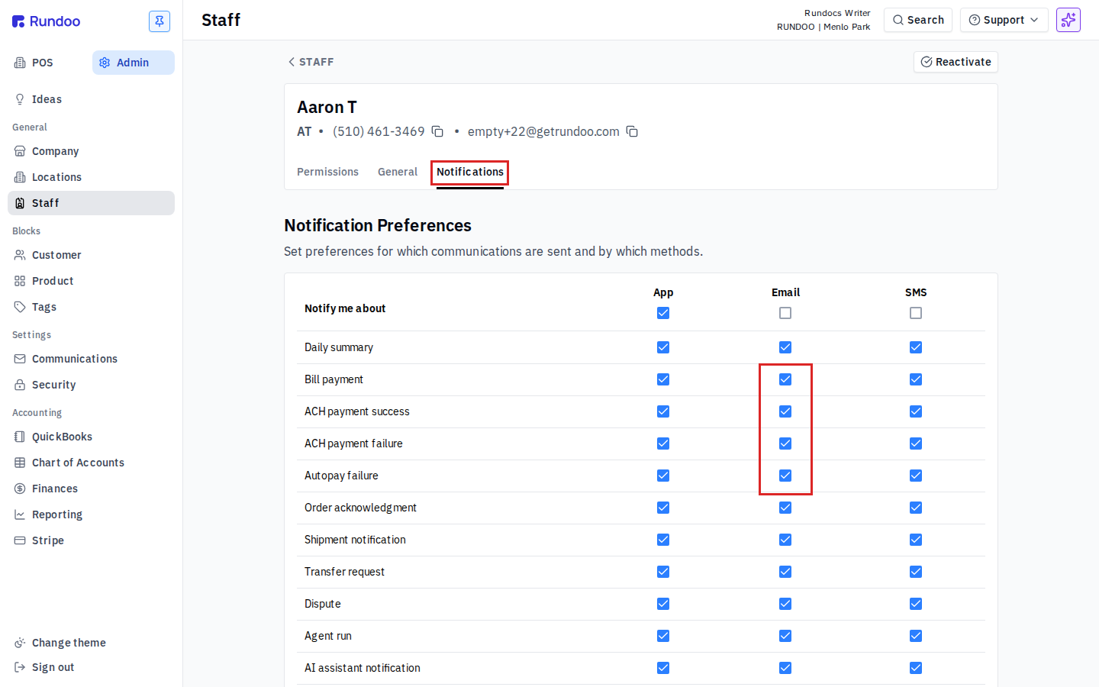
Task: Toggle the App select-all checkbox in header
Action: [x=663, y=313]
